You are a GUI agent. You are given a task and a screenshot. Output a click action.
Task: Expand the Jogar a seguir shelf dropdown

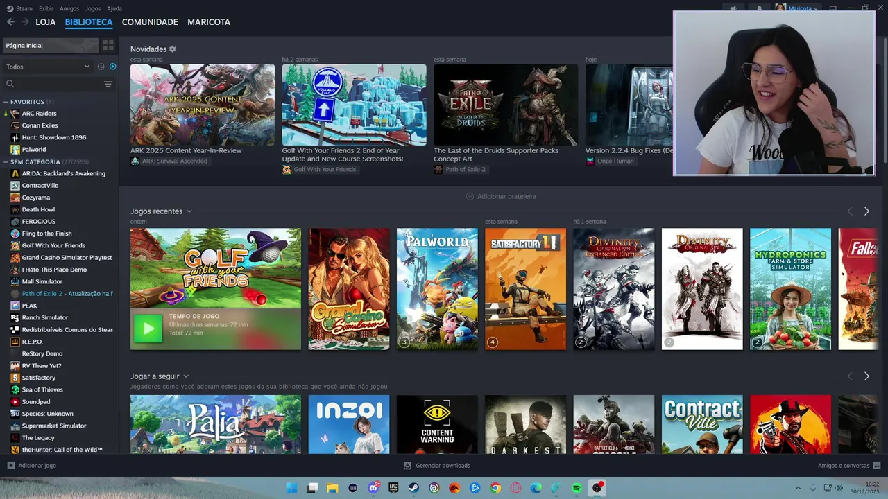[186, 376]
